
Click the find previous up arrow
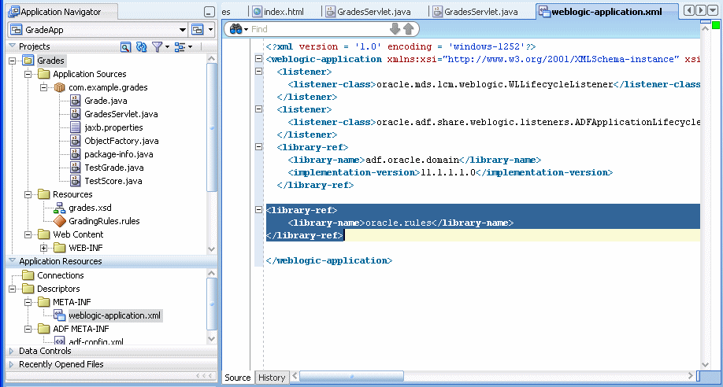409,29
